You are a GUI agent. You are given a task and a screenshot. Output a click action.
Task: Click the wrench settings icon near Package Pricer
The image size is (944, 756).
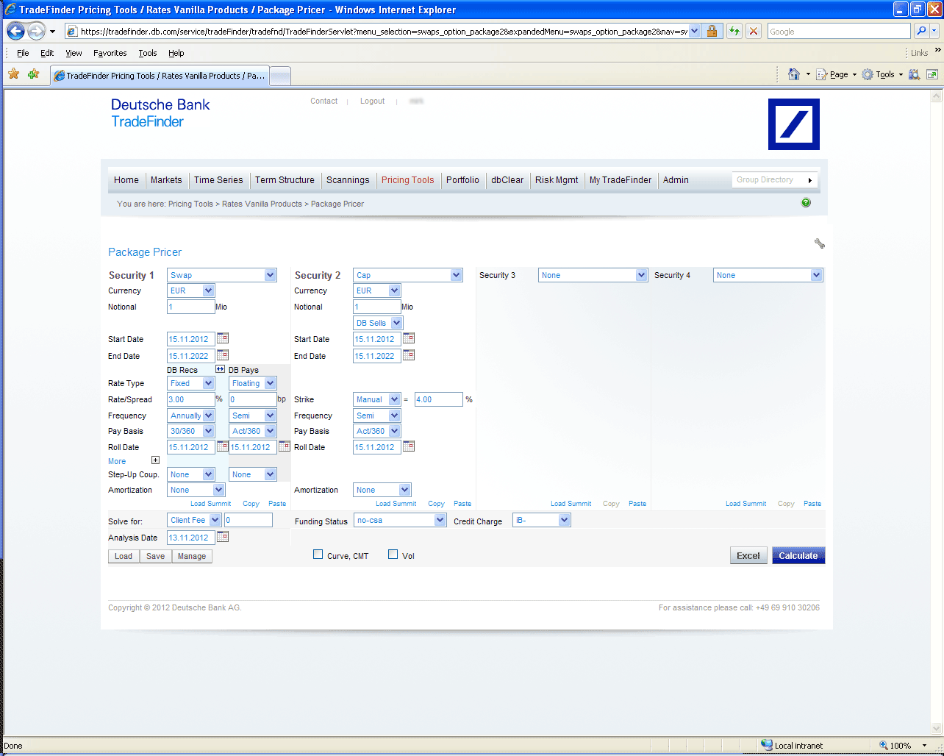[819, 243]
